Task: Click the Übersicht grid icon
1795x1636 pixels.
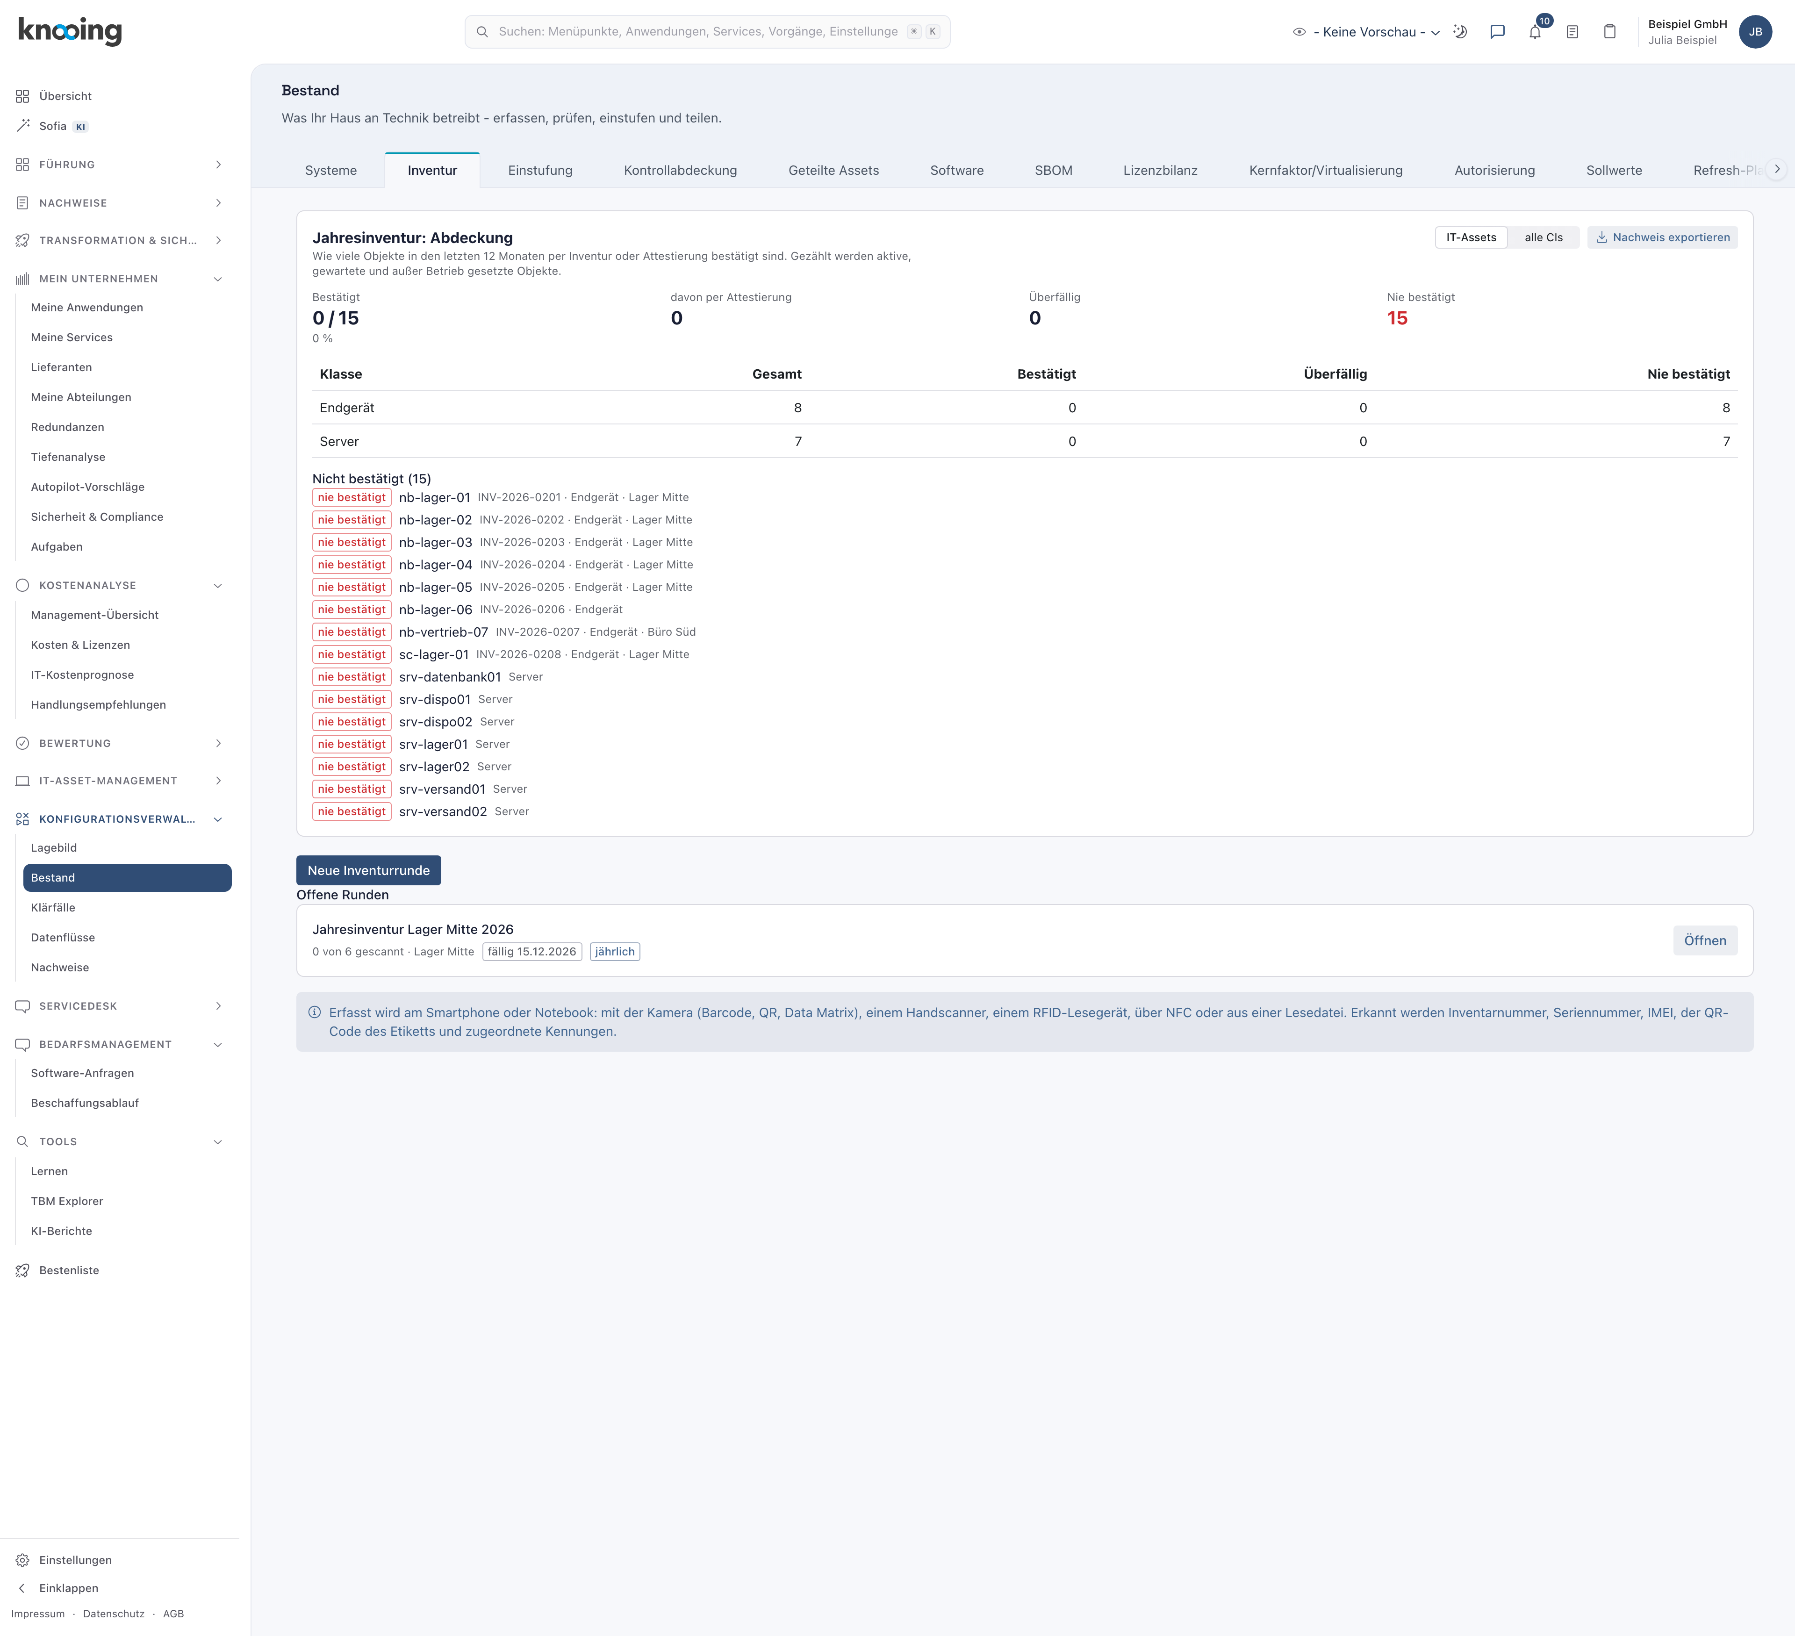Action: pyautogui.click(x=22, y=96)
